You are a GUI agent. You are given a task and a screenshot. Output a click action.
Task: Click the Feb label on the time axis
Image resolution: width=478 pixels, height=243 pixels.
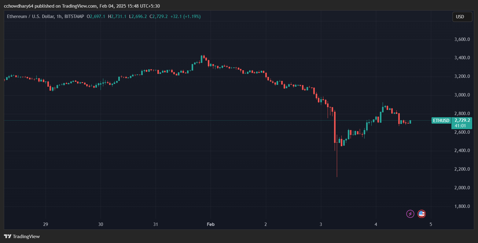click(210, 224)
